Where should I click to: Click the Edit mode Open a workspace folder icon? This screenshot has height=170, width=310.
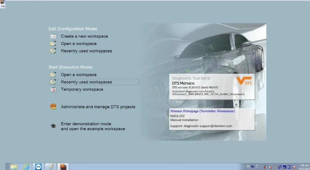point(53,44)
